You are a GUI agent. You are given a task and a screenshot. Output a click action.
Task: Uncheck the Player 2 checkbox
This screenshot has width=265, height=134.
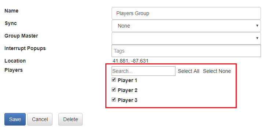click(114, 89)
